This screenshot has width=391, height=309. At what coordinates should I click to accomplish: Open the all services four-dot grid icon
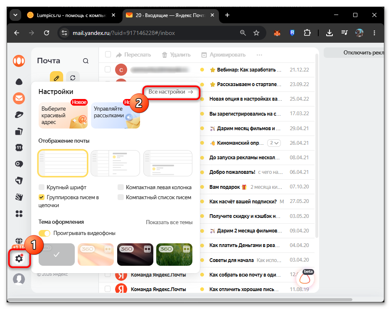point(19,214)
